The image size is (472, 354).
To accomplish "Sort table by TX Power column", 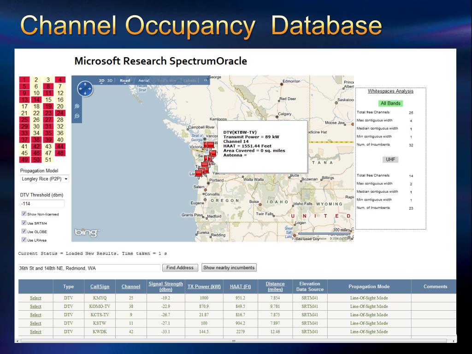I will 204,287.
